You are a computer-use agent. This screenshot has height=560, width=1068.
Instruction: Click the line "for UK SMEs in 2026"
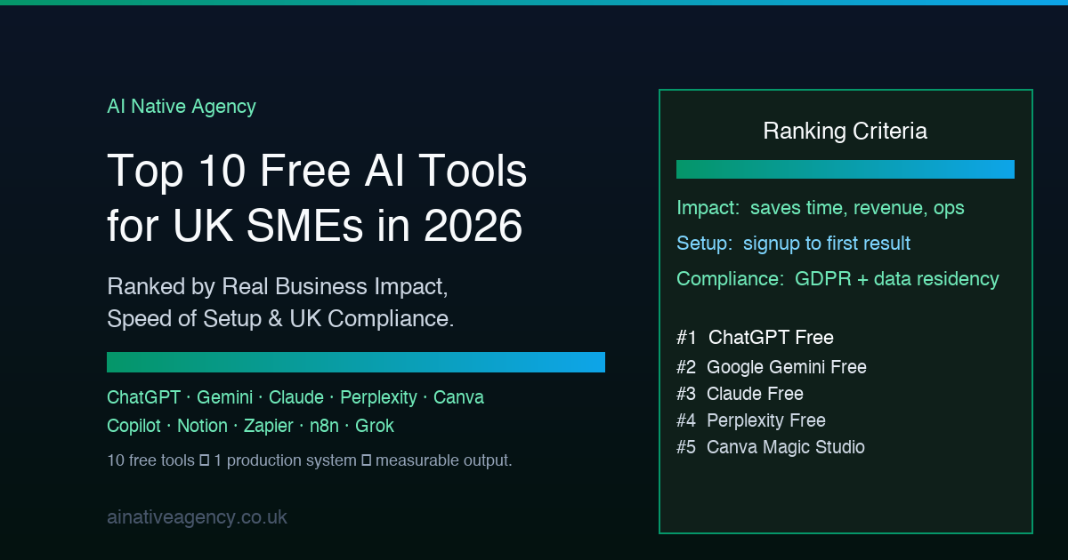315,226
